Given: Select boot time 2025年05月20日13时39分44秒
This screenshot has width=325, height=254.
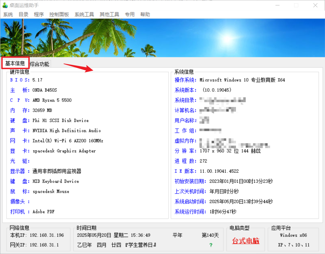Looking at the screenshot, I should tap(241, 202).
